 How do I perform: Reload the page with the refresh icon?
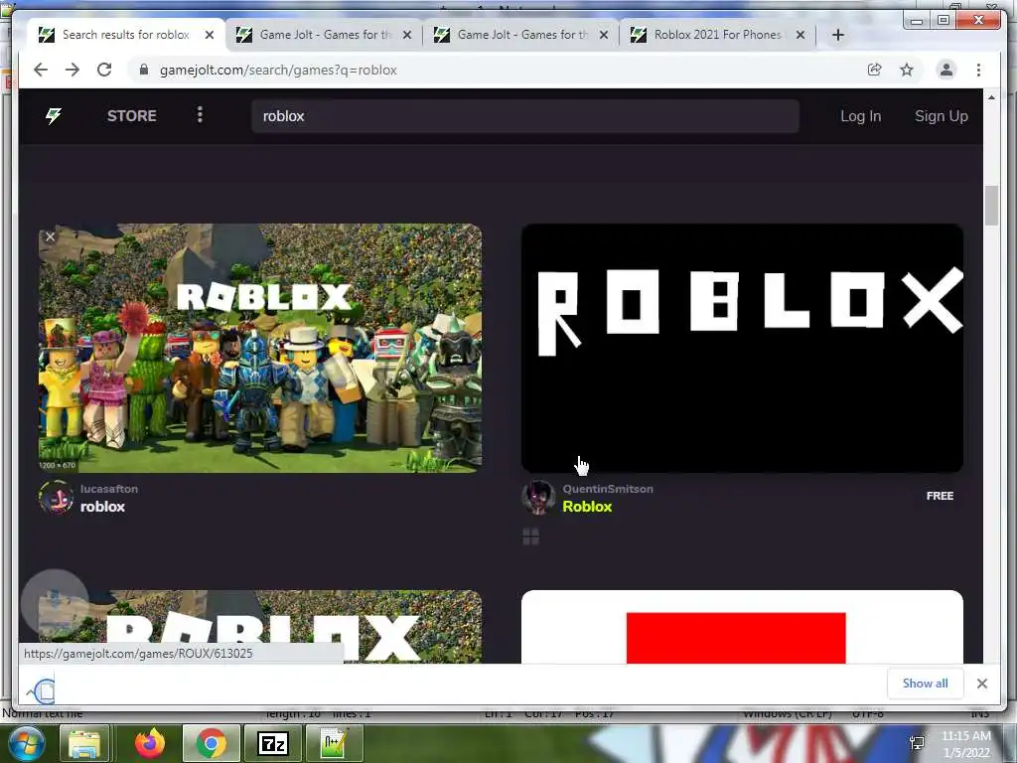tap(104, 70)
